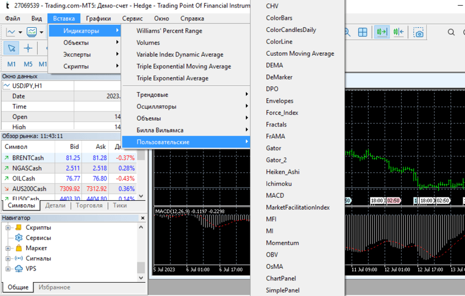Switch to the Торговля tab
Viewport: 465px width, 296px height.
point(89,205)
